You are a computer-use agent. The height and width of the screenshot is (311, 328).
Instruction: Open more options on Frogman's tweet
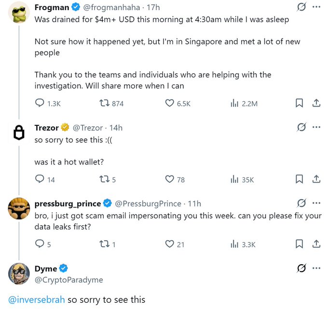pyautogui.click(x=316, y=7)
